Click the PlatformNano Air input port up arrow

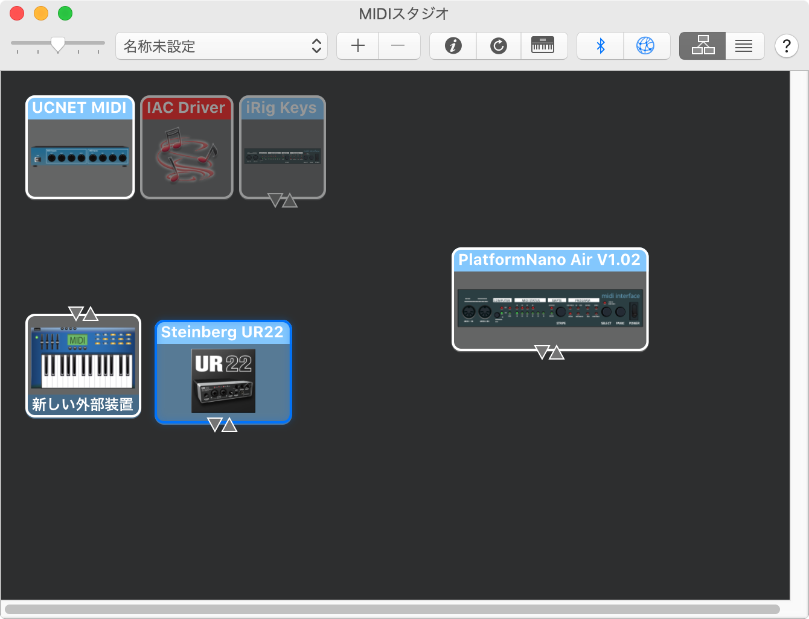[x=557, y=352]
